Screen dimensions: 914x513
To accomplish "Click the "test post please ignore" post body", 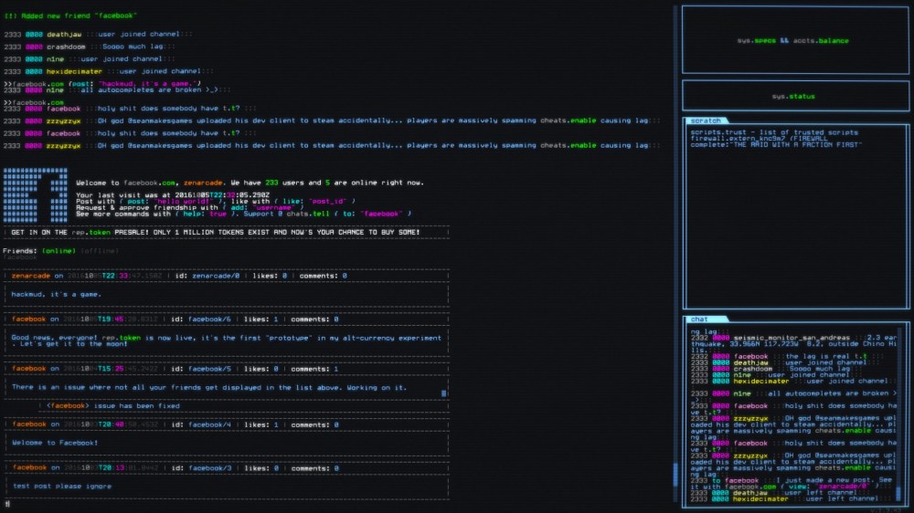I will [x=62, y=486].
